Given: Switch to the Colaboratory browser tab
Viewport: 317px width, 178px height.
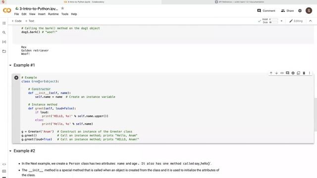Looking at the screenshot, I should pos(84,2).
